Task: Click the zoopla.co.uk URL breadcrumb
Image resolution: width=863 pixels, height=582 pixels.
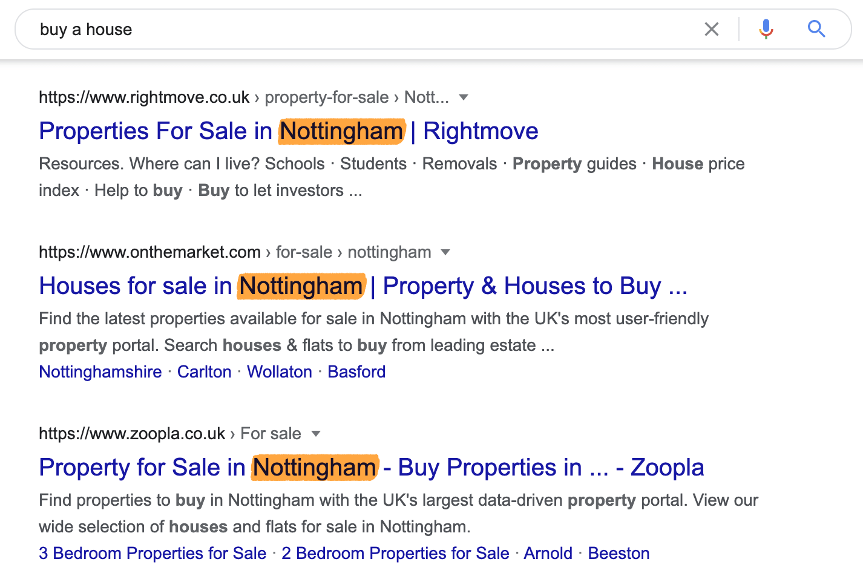Action: (170, 434)
